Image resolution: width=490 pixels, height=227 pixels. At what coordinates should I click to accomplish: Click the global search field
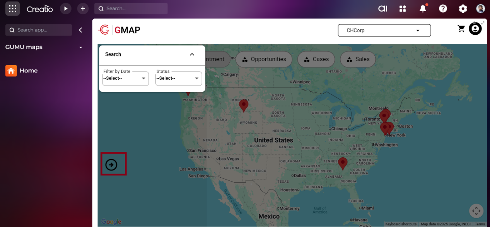click(x=131, y=8)
